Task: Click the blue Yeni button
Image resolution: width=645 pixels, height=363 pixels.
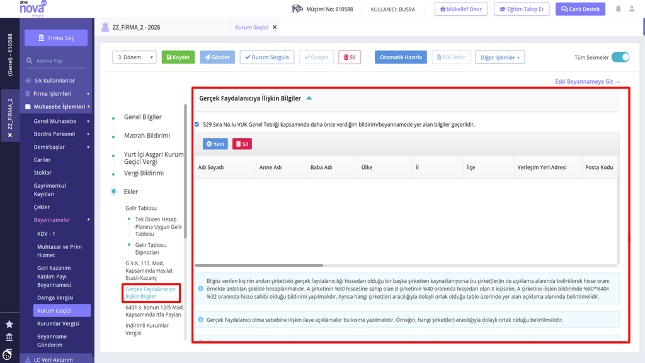Action: [215, 144]
